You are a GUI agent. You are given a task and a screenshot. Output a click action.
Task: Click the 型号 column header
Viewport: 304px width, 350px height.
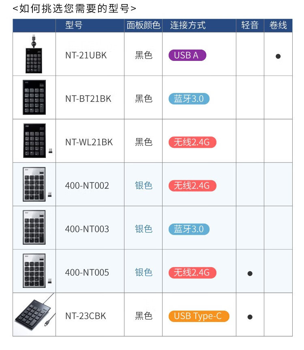pyautogui.click(x=74, y=25)
